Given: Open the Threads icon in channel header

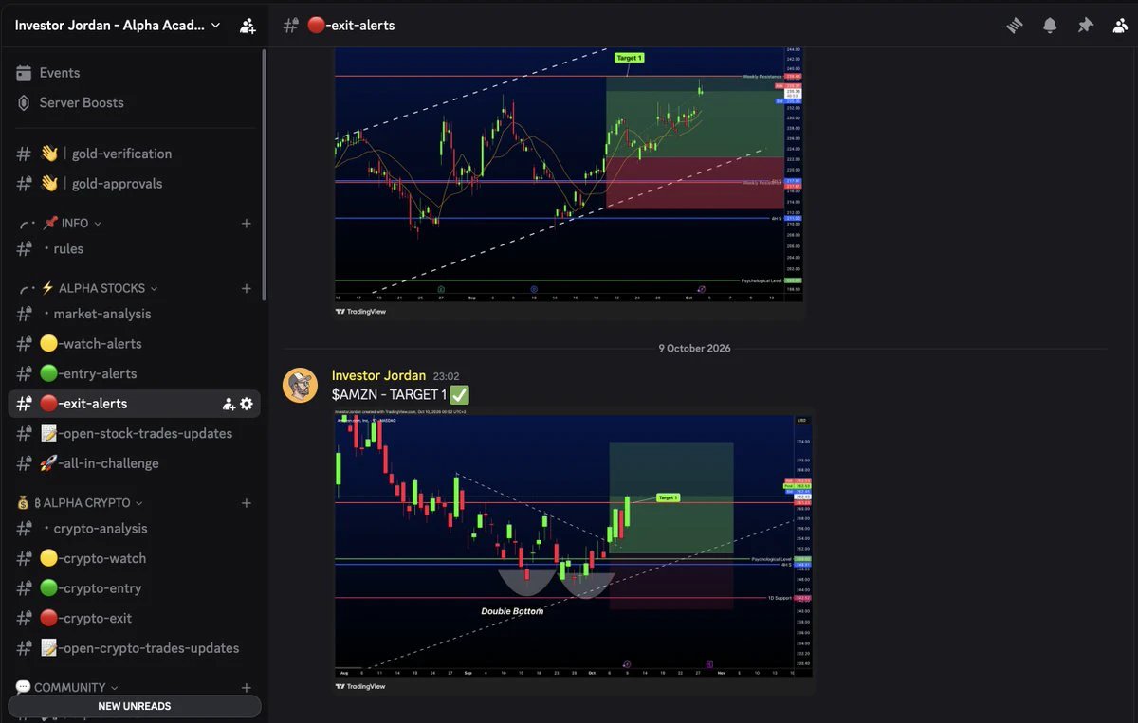Looking at the screenshot, I should (1015, 26).
